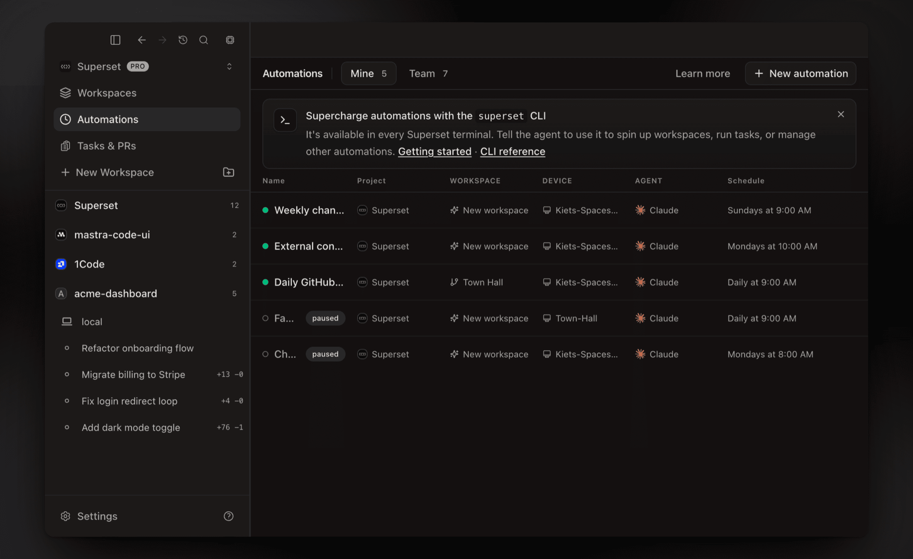Click the green status dot for Daily GitHub...
This screenshot has height=559, width=913.
tap(266, 283)
